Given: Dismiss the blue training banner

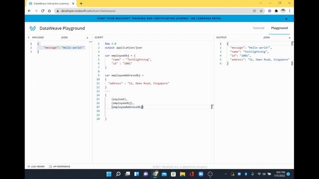Looking at the screenshot, I should (286, 19).
